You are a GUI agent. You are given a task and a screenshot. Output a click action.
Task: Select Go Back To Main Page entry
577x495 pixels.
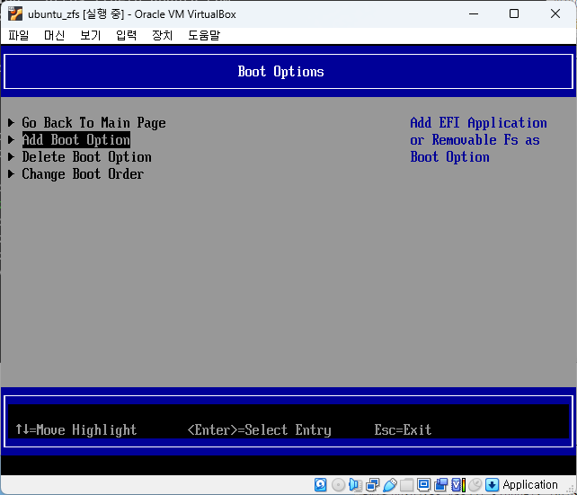[93, 123]
